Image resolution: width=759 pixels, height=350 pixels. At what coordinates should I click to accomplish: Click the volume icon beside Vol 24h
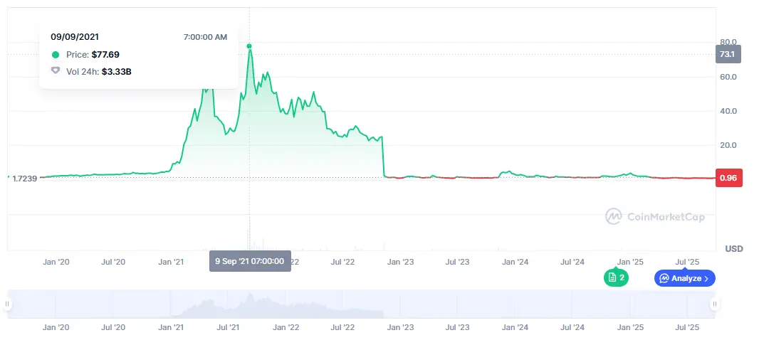(56, 71)
